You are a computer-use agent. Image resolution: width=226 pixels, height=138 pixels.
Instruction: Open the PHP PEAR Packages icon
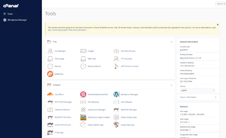pos(50,102)
